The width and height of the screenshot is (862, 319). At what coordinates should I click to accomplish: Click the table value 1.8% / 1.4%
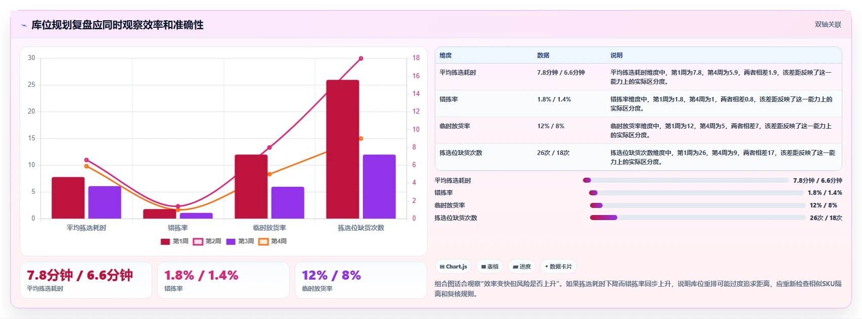[554, 99]
